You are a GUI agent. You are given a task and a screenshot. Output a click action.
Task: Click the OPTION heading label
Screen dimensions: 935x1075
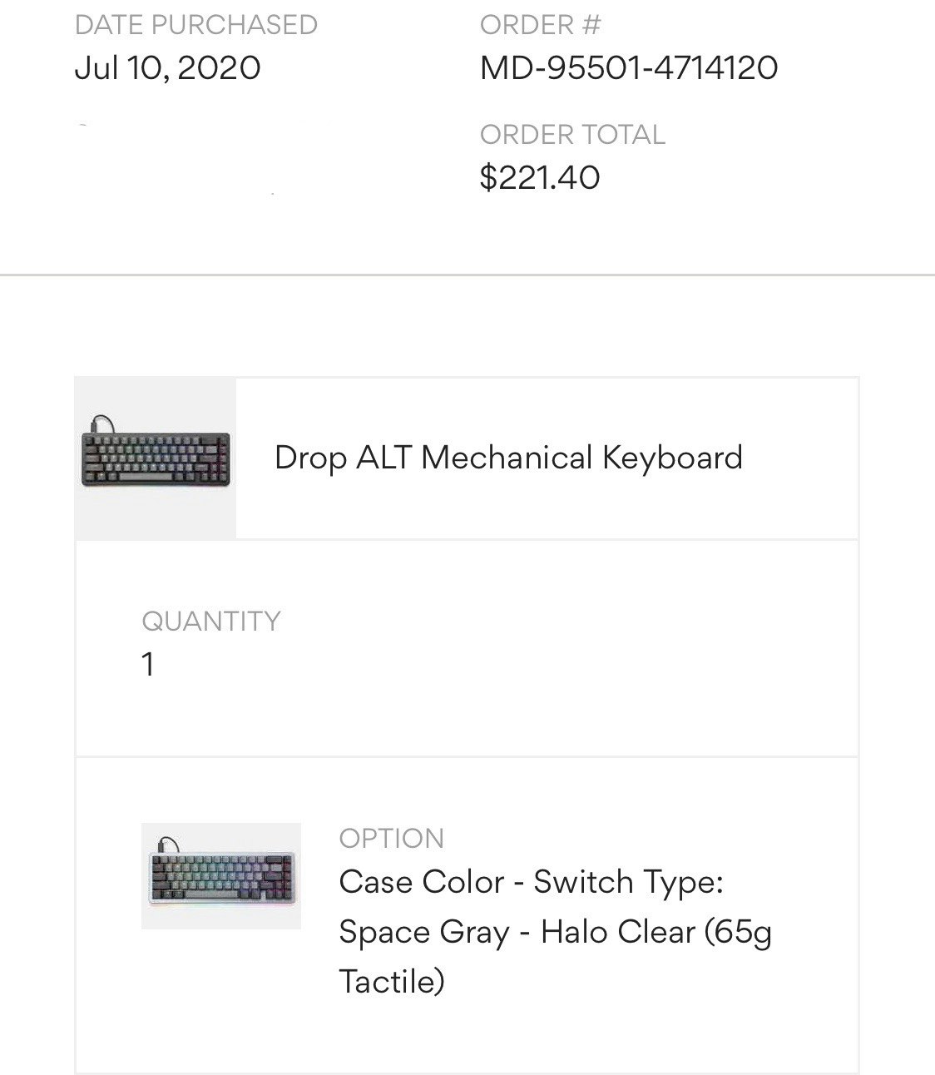click(392, 838)
